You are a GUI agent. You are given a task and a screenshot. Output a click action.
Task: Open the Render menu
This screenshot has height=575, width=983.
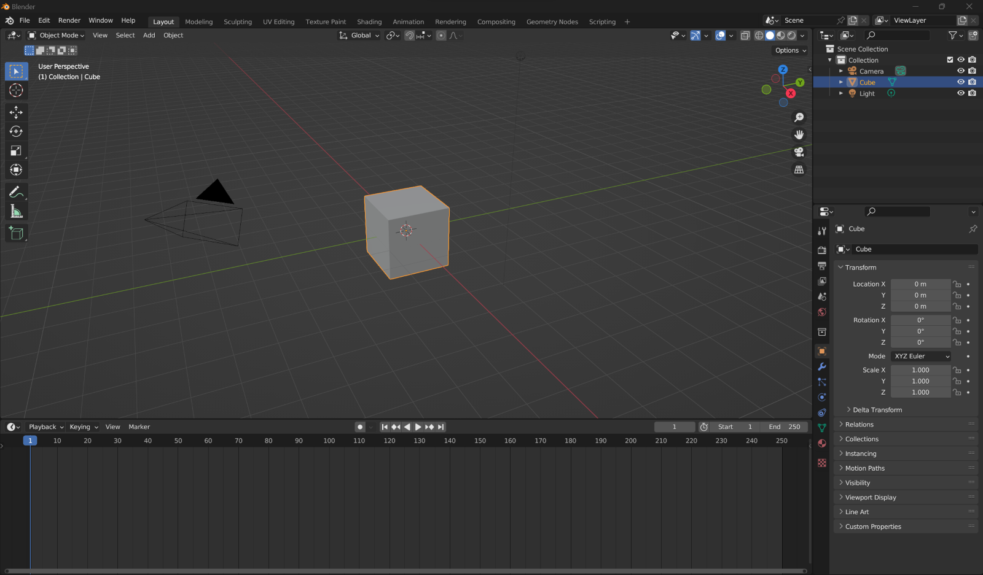click(69, 20)
